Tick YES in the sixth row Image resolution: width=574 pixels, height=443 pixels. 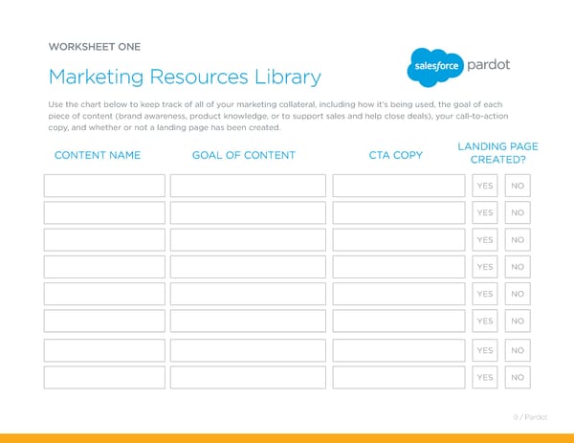coord(485,321)
